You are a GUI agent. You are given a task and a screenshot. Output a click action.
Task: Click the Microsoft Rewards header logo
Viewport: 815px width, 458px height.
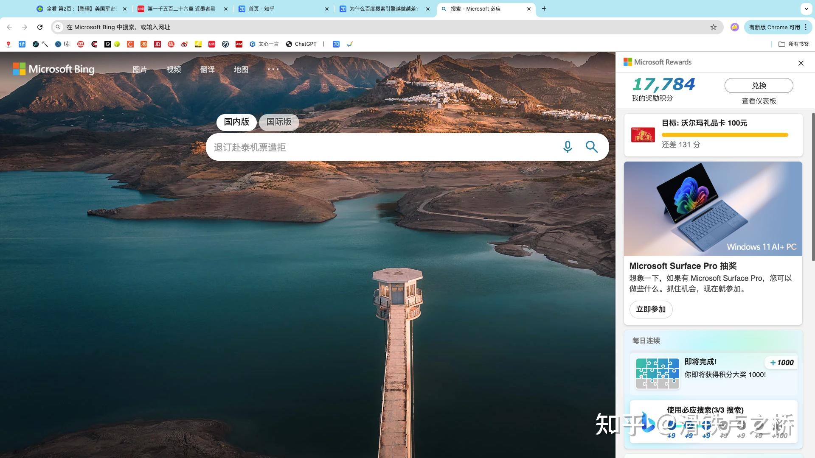click(658, 62)
